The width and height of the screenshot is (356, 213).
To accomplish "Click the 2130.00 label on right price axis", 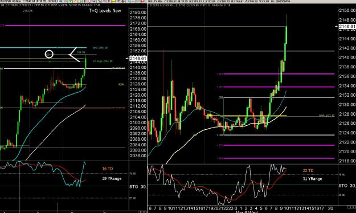I will [347, 105].
